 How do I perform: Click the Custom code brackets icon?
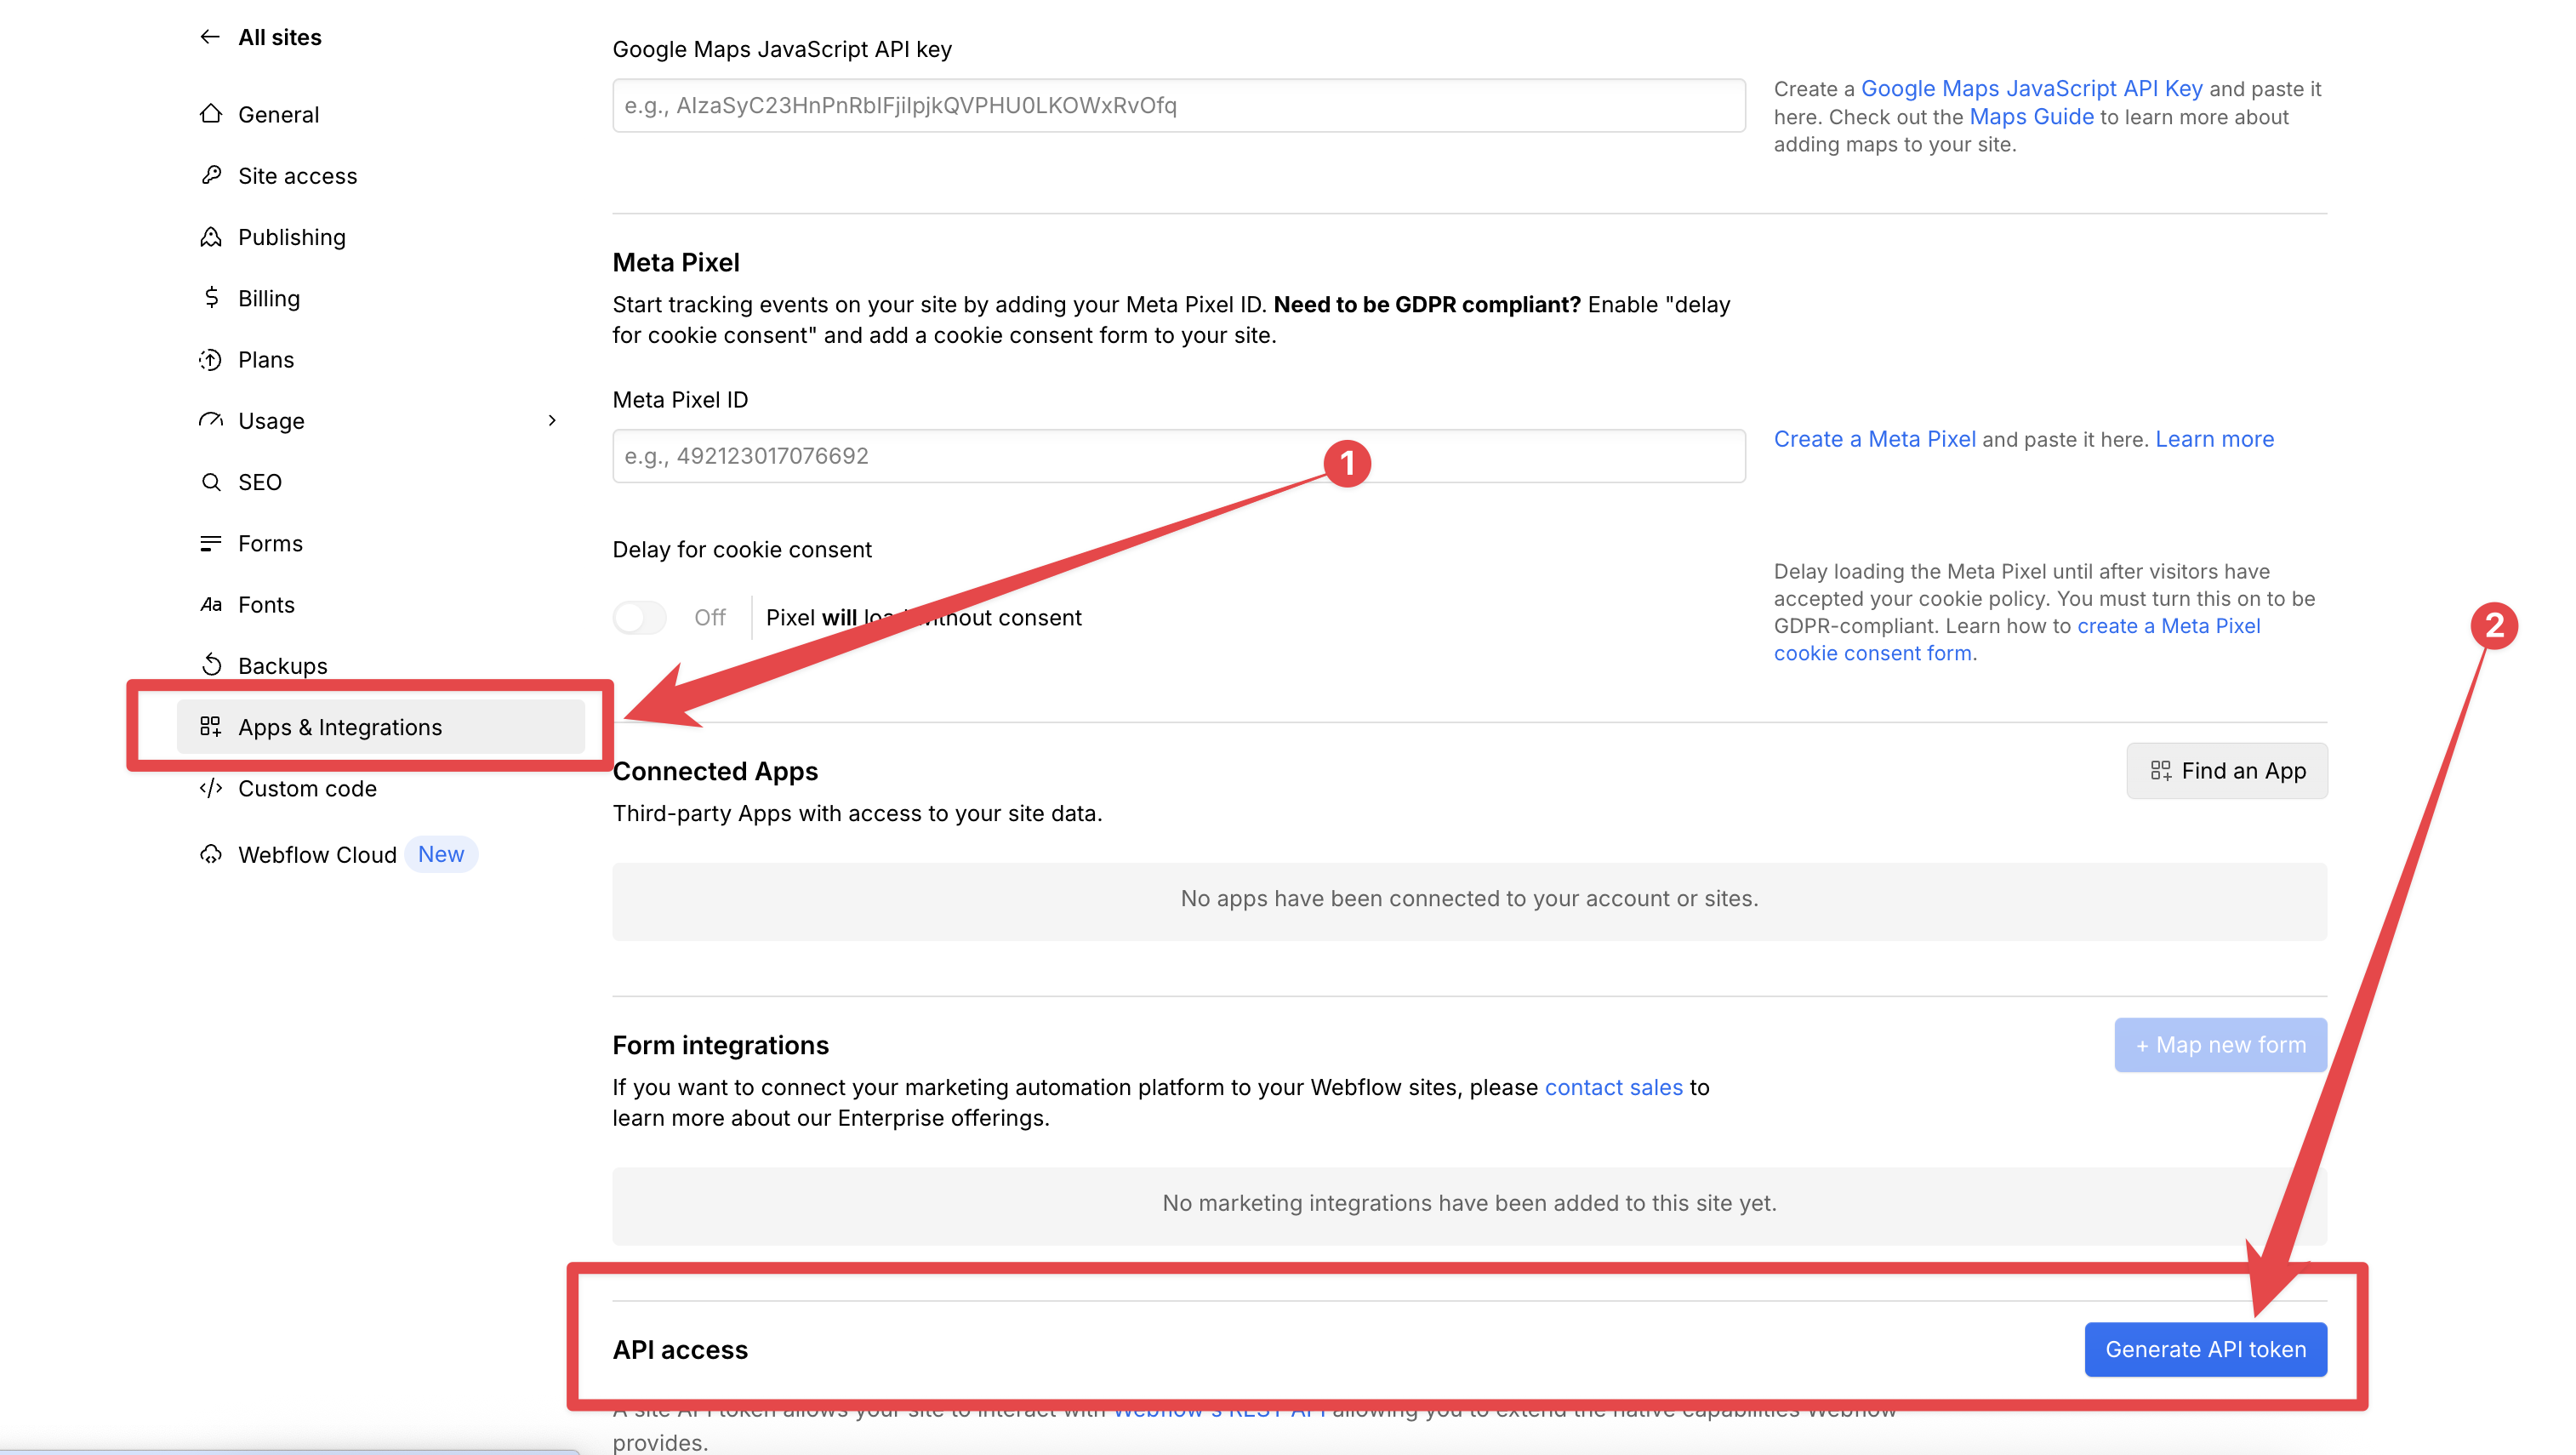(210, 788)
